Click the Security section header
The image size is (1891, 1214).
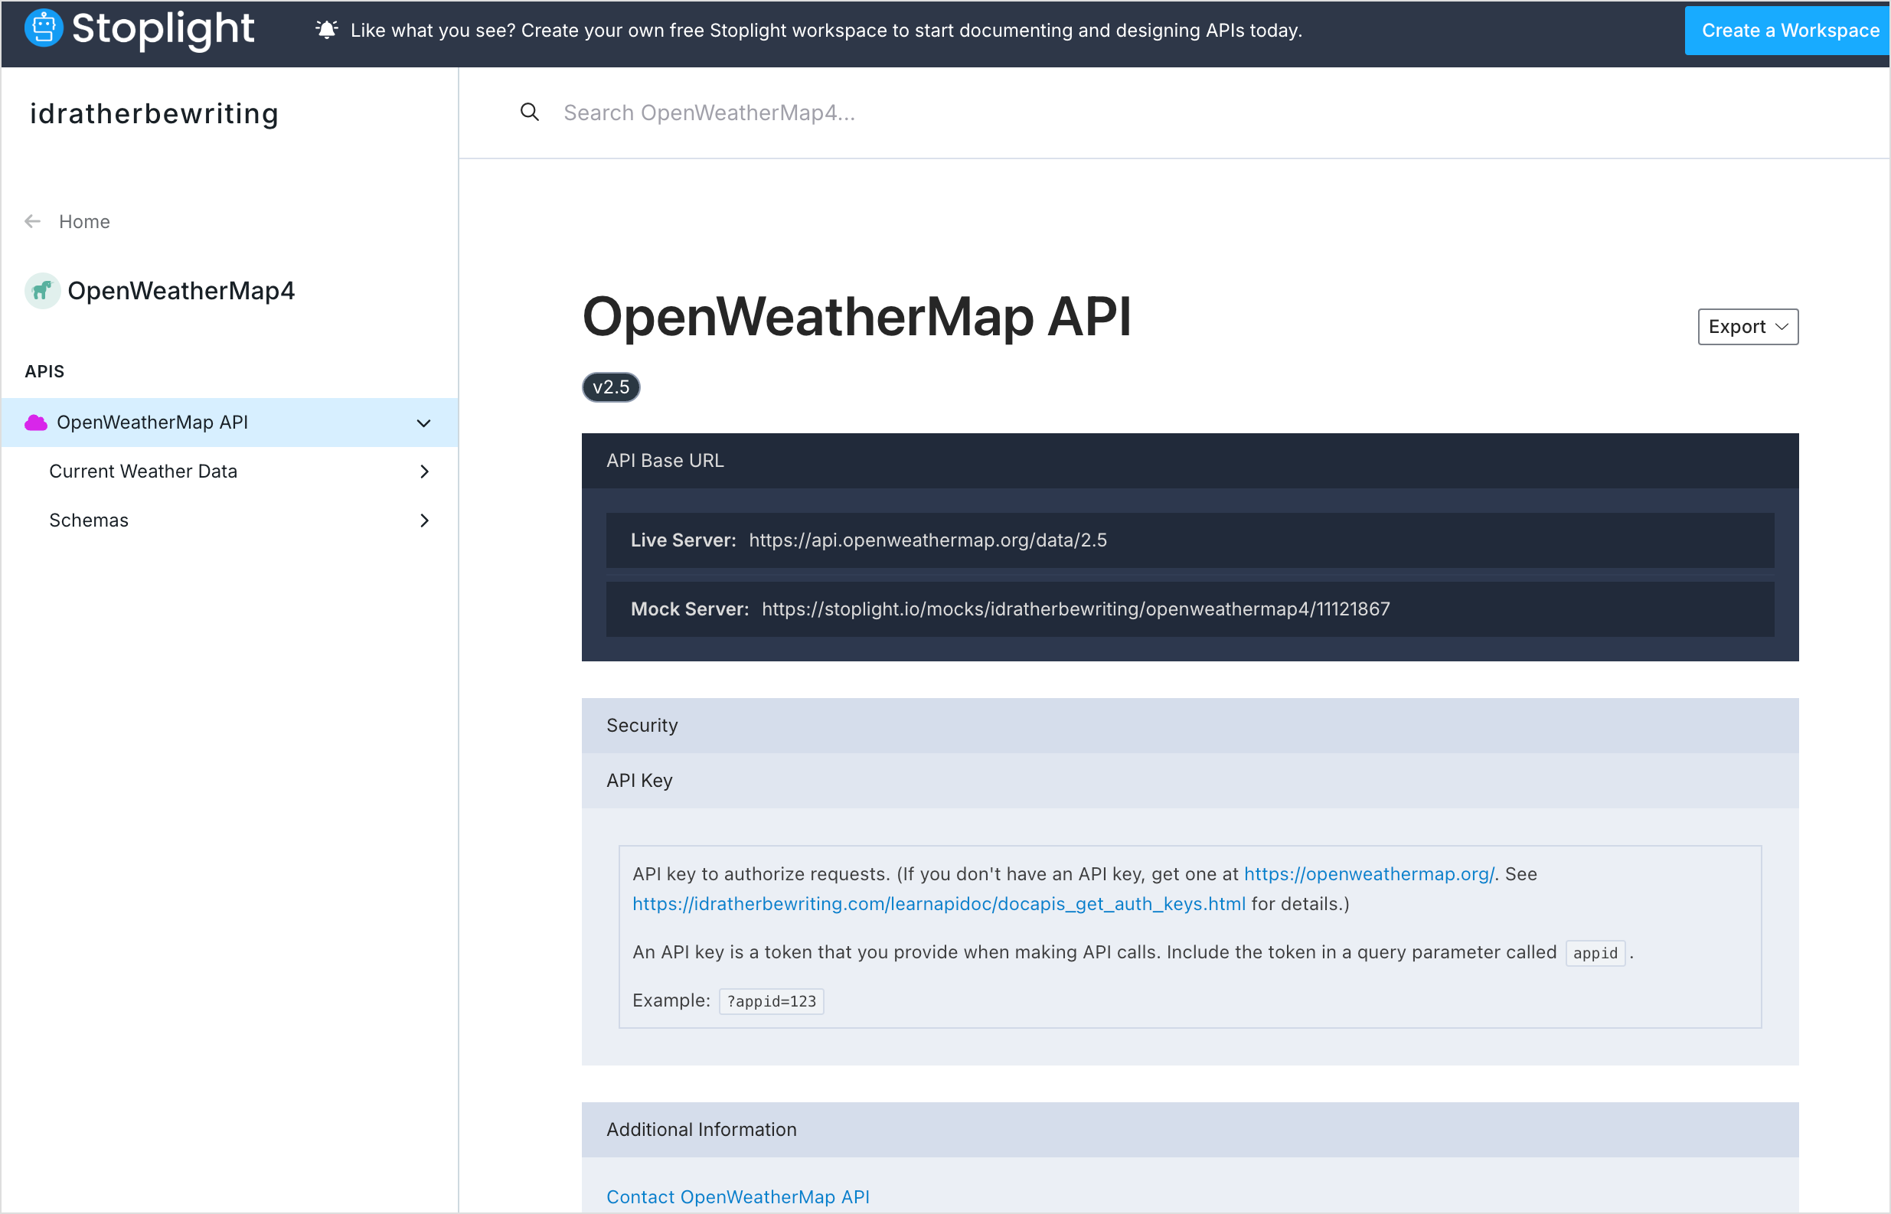1190,725
